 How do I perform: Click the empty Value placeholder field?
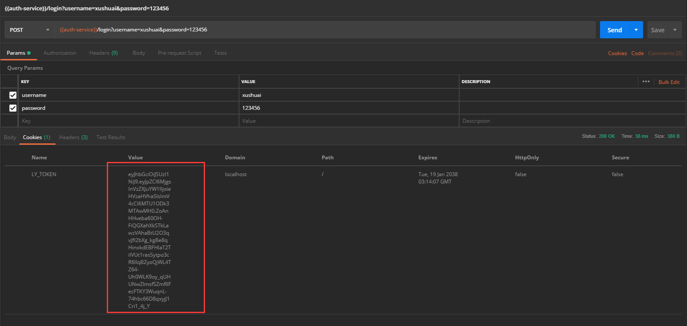[349, 121]
